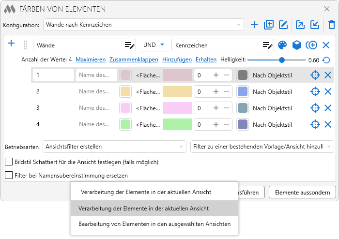
Task: Rename configuration using the pencil icon
Action: (x=284, y=25)
